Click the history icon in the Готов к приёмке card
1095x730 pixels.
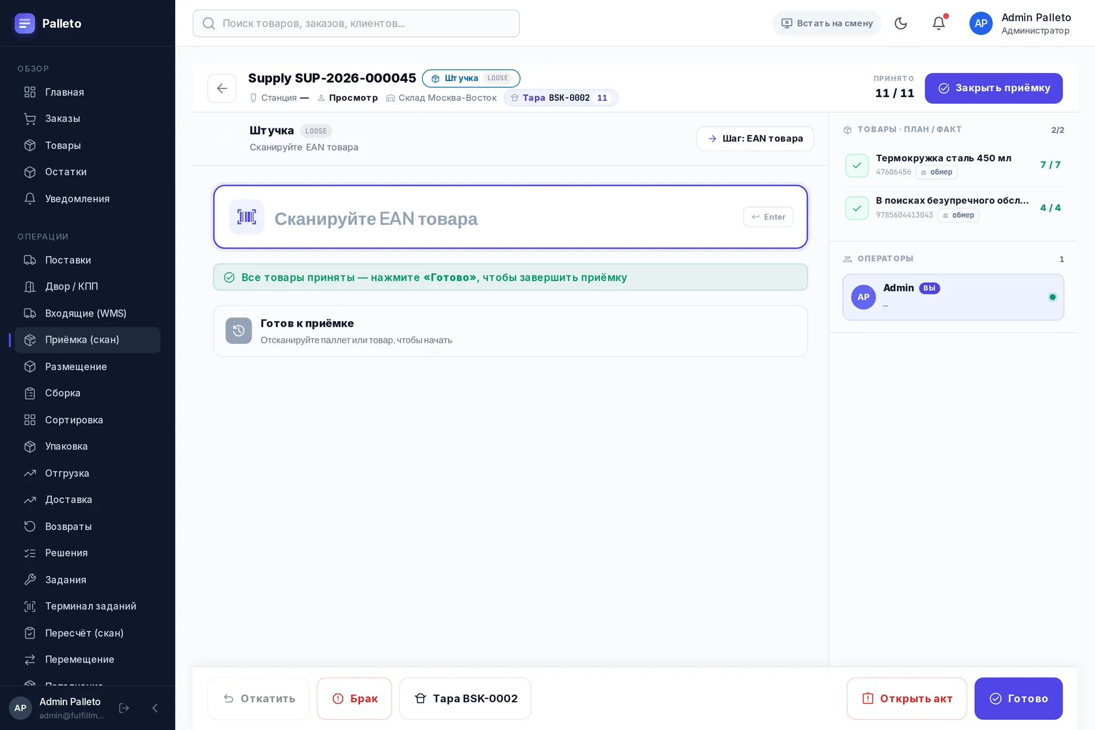(238, 331)
